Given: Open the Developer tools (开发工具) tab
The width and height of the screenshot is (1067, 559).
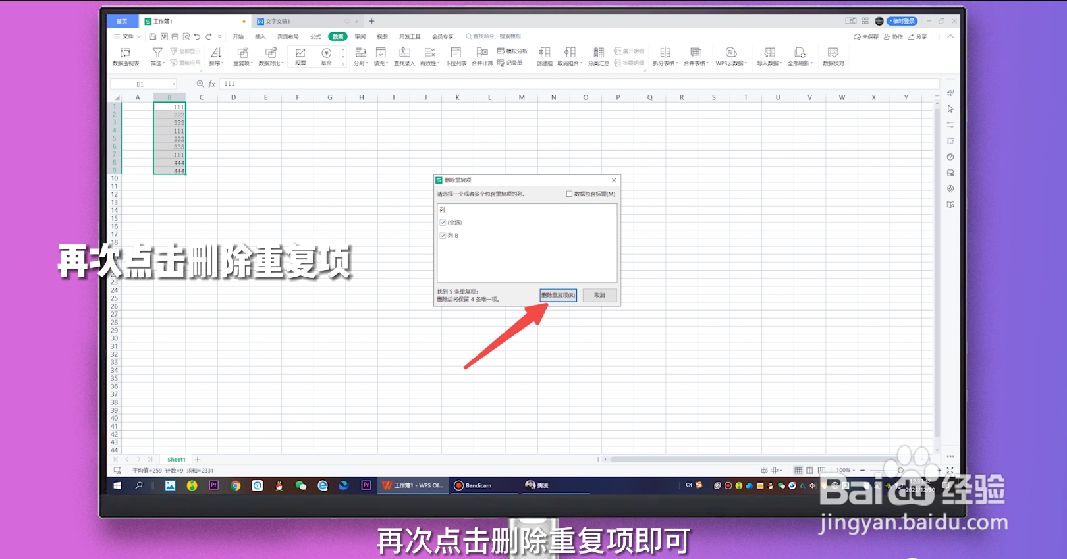Looking at the screenshot, I should pos(410,37).
